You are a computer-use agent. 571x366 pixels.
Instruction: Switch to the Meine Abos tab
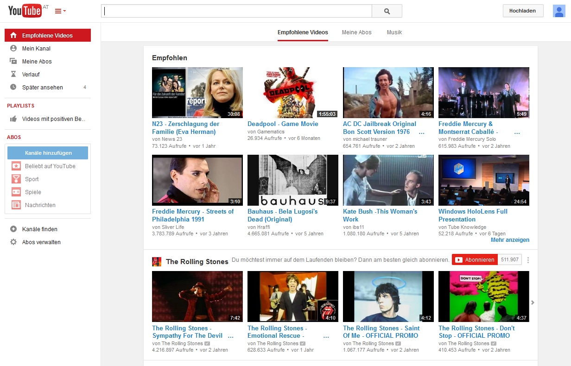point(357,32)
